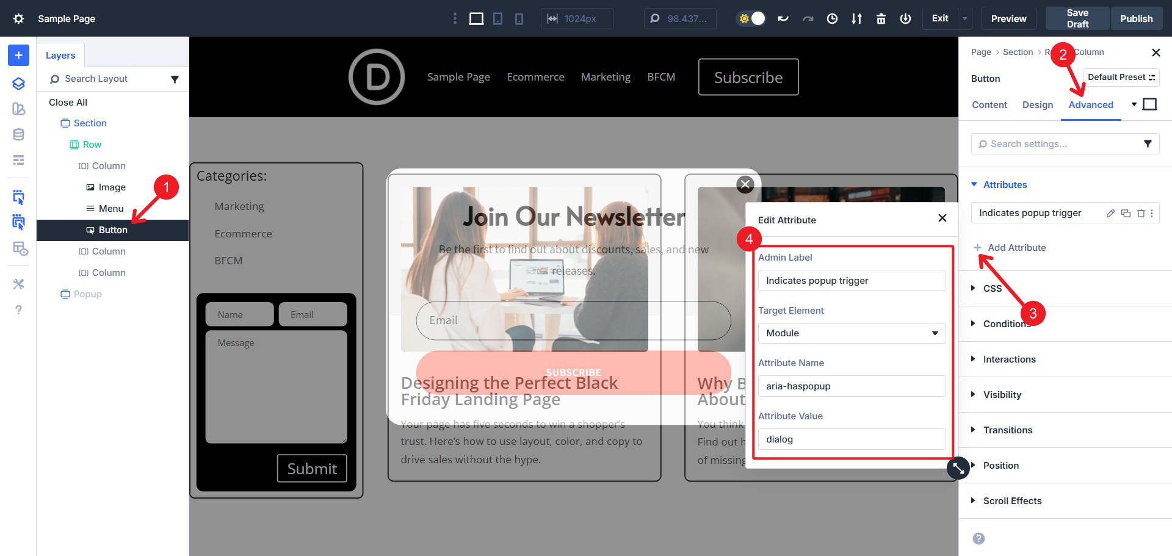Screen dimensions: 1172x556
Task: Open the help question mark icon
Action: pos(18,309)
